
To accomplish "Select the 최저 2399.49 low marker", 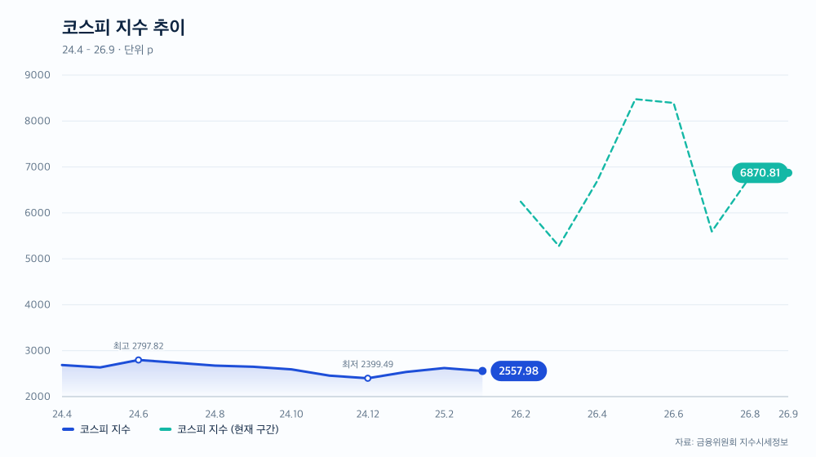I will point(368,379).
